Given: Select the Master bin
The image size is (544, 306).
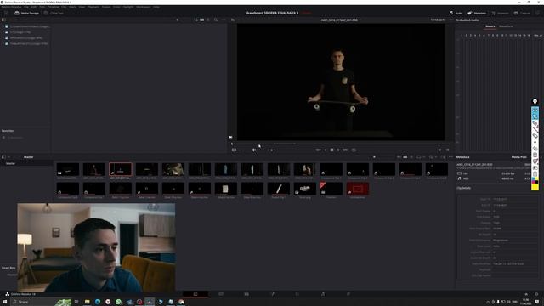Looking at the screenshot, I should [x=10, y=163].
